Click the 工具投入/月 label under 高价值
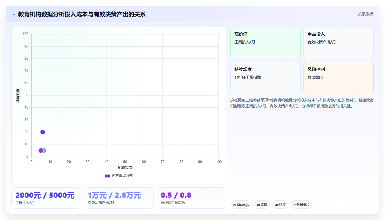385x220 pixels. click(x=245, y=42)
